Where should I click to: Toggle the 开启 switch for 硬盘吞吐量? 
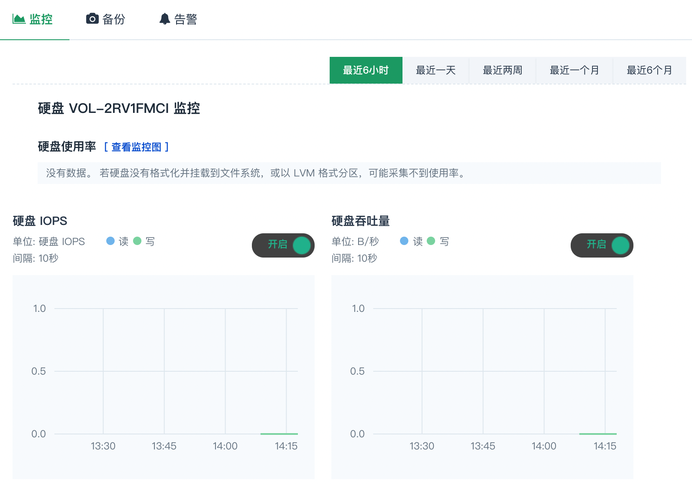[x=602, y=245]
